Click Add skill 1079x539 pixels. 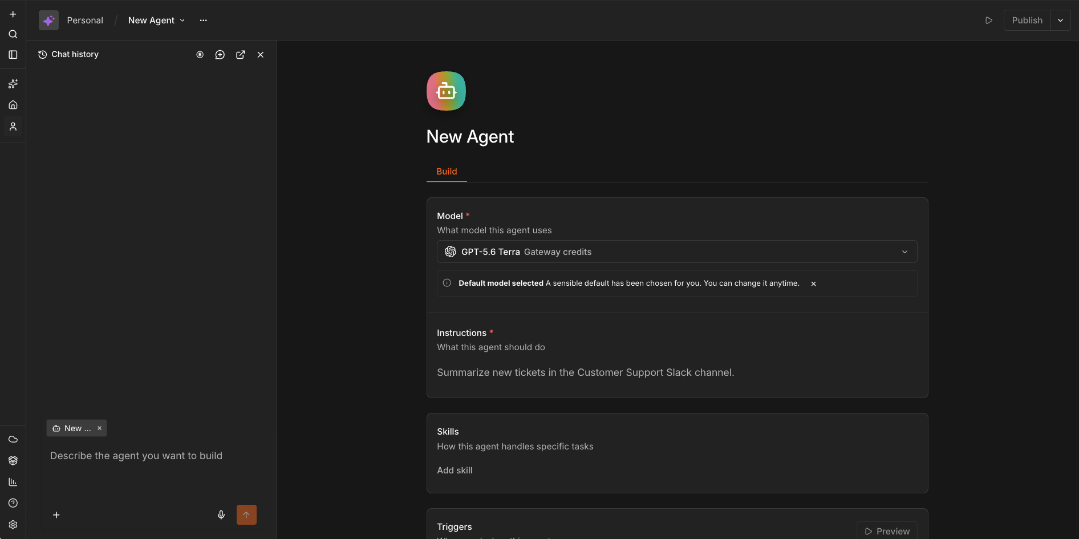click(455, 471)
